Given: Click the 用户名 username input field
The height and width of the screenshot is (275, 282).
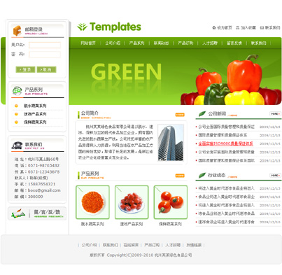Looking at the screenshot, I should click(45, 45).
